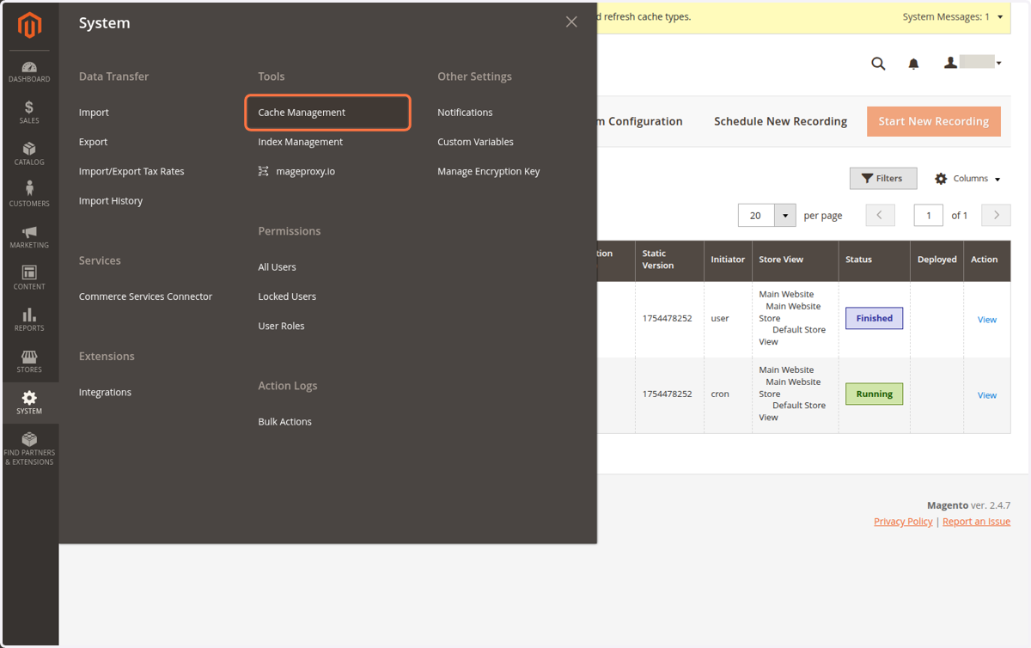This screenshot has width=1031, height=648.
Task: Open Cache Management under Tools
Action: click(x=327, y=113)
